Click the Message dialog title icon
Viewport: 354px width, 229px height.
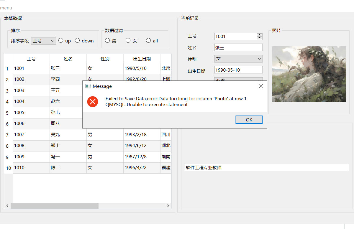click(88, 86)
